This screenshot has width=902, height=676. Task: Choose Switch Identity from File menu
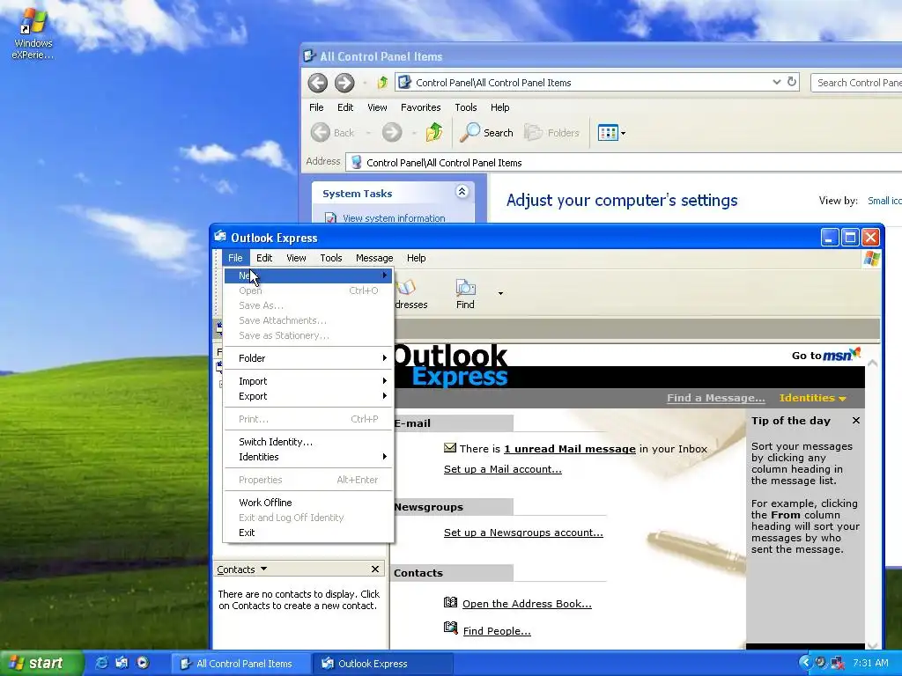pos(307,442)
